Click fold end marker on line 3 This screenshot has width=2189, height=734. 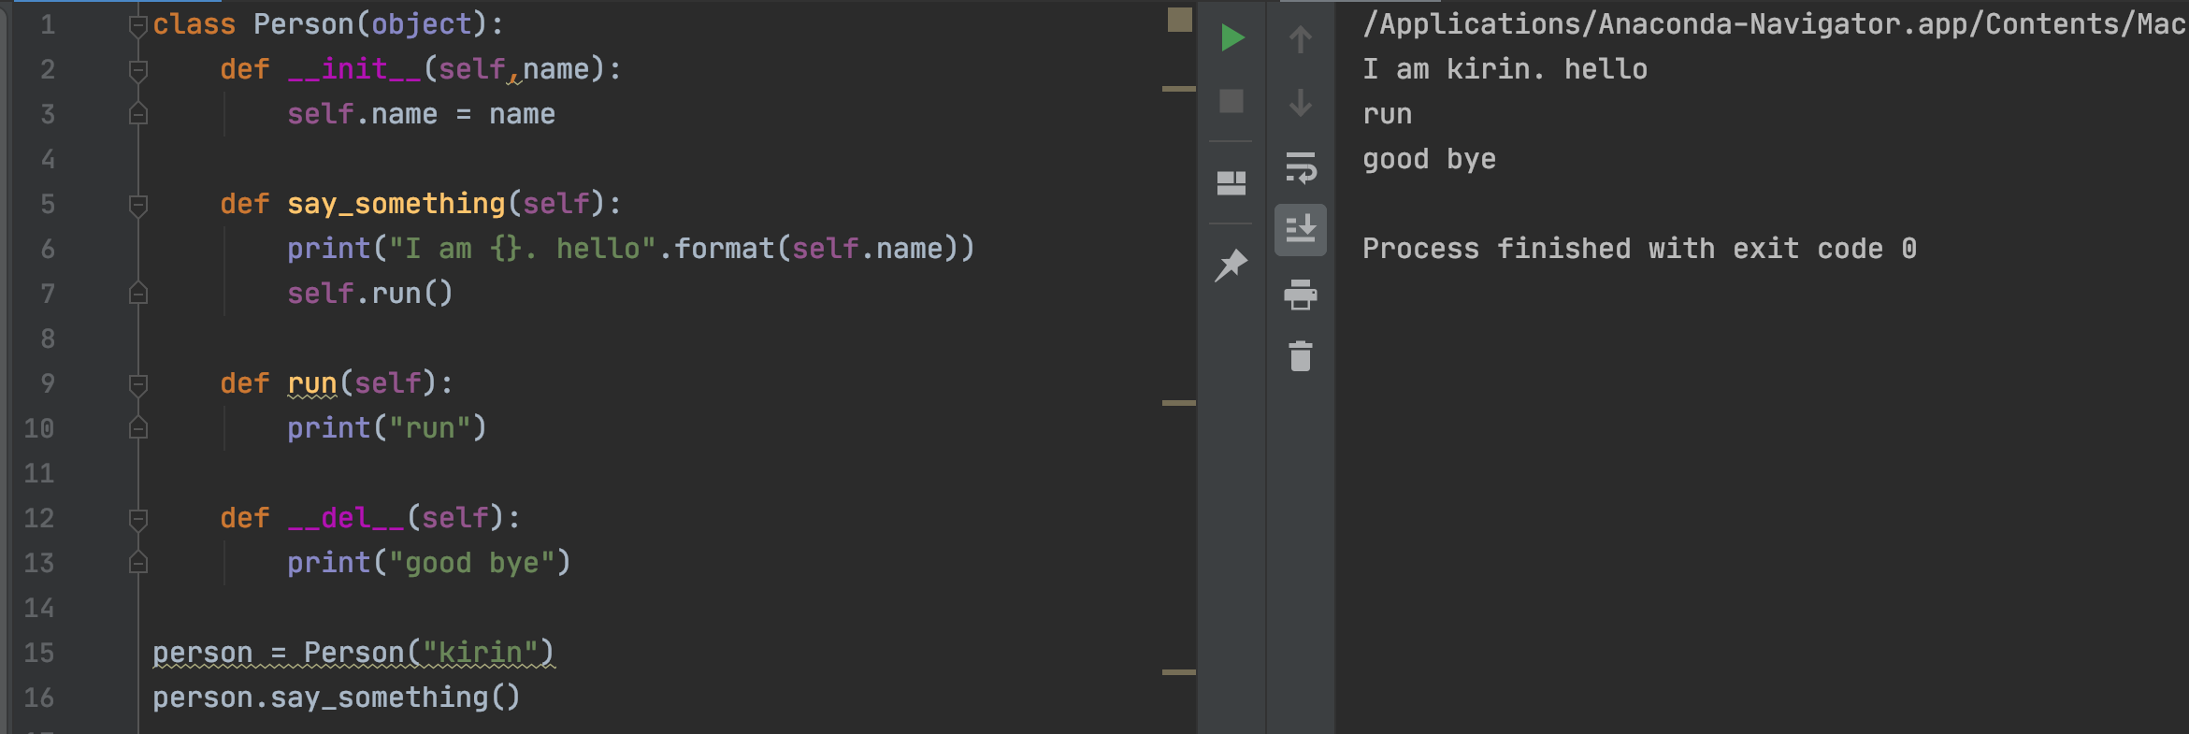click(x=138, y=114)
